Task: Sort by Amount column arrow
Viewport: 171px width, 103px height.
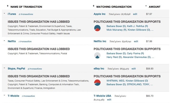Action: point(146,6)
